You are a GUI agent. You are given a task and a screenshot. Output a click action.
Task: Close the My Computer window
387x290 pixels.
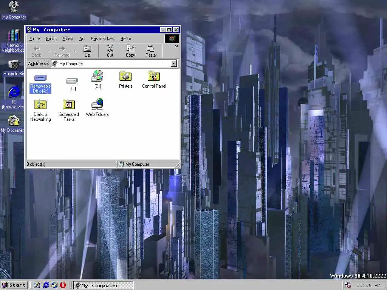pyautogui.click(x=176, y=30)
